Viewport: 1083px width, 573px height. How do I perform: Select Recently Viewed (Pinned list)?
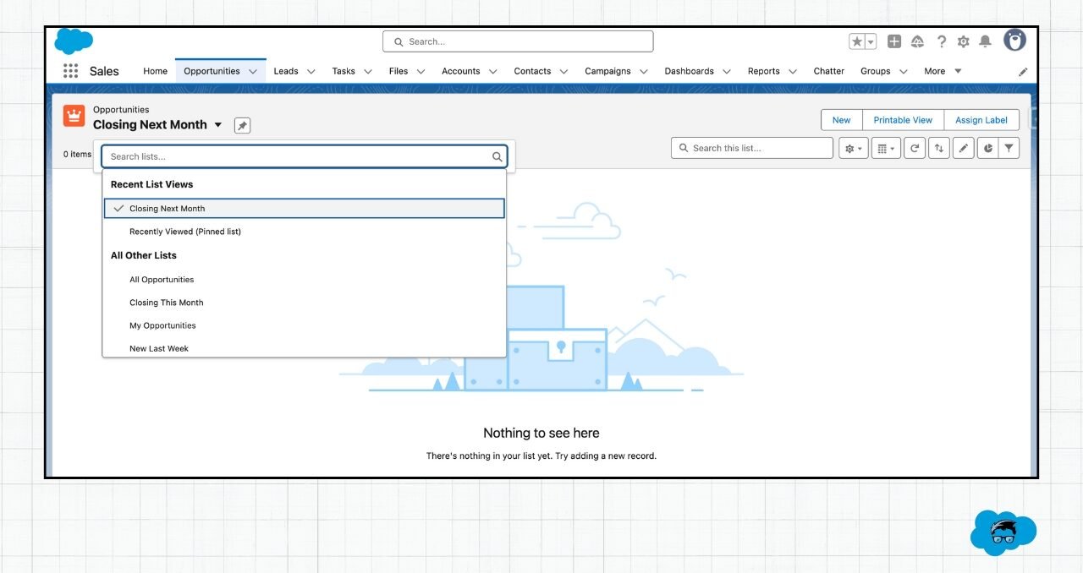pos(305,232)
